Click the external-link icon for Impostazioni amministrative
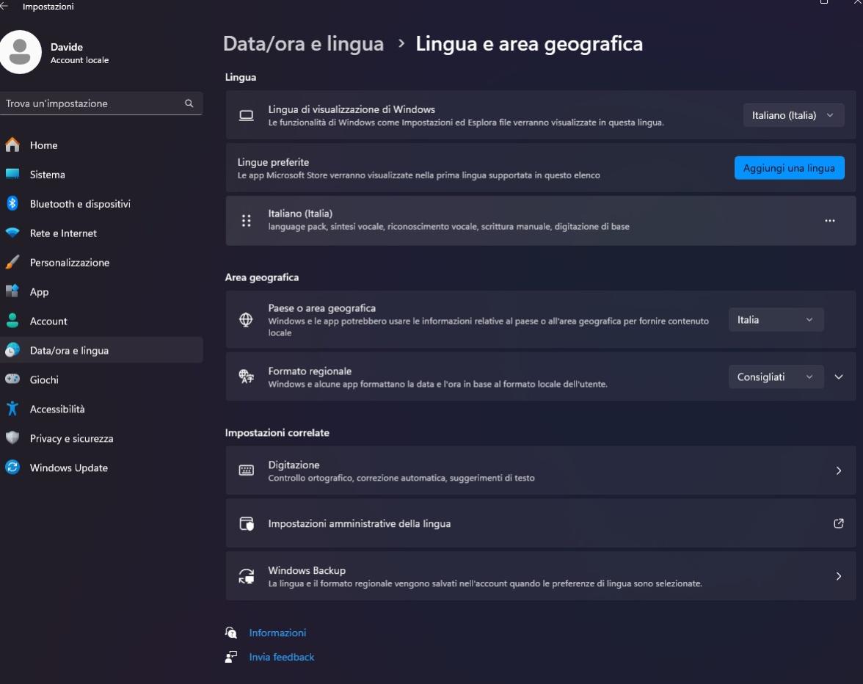Image resolution: width=863 pixels, height=684 pixels. pyautogui.click(x=838, y=523)
